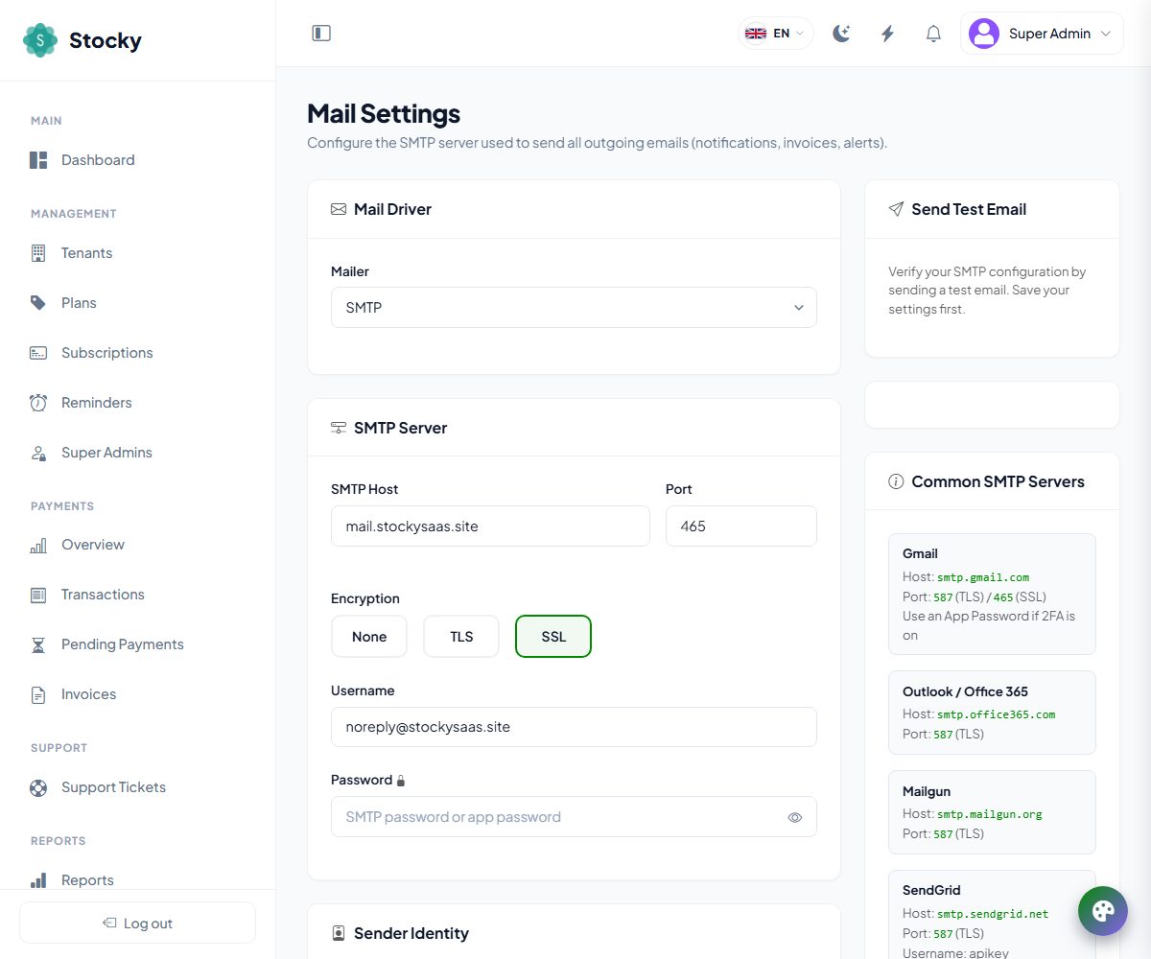Click the paper plane Send Test icon
Screen dimensions: 1151x959
pos(896,209)
